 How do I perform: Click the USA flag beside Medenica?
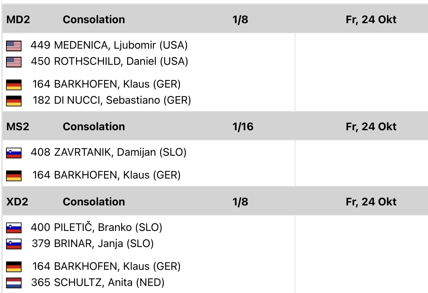14,46
